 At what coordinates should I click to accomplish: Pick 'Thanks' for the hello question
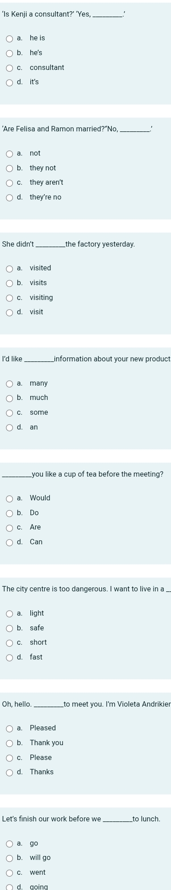[10, 772]
